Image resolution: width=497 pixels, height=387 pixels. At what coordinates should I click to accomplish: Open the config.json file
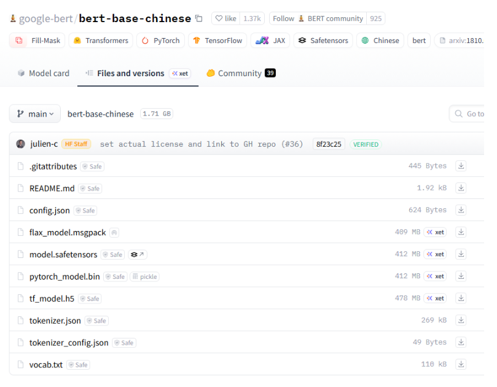coord(49,211)
